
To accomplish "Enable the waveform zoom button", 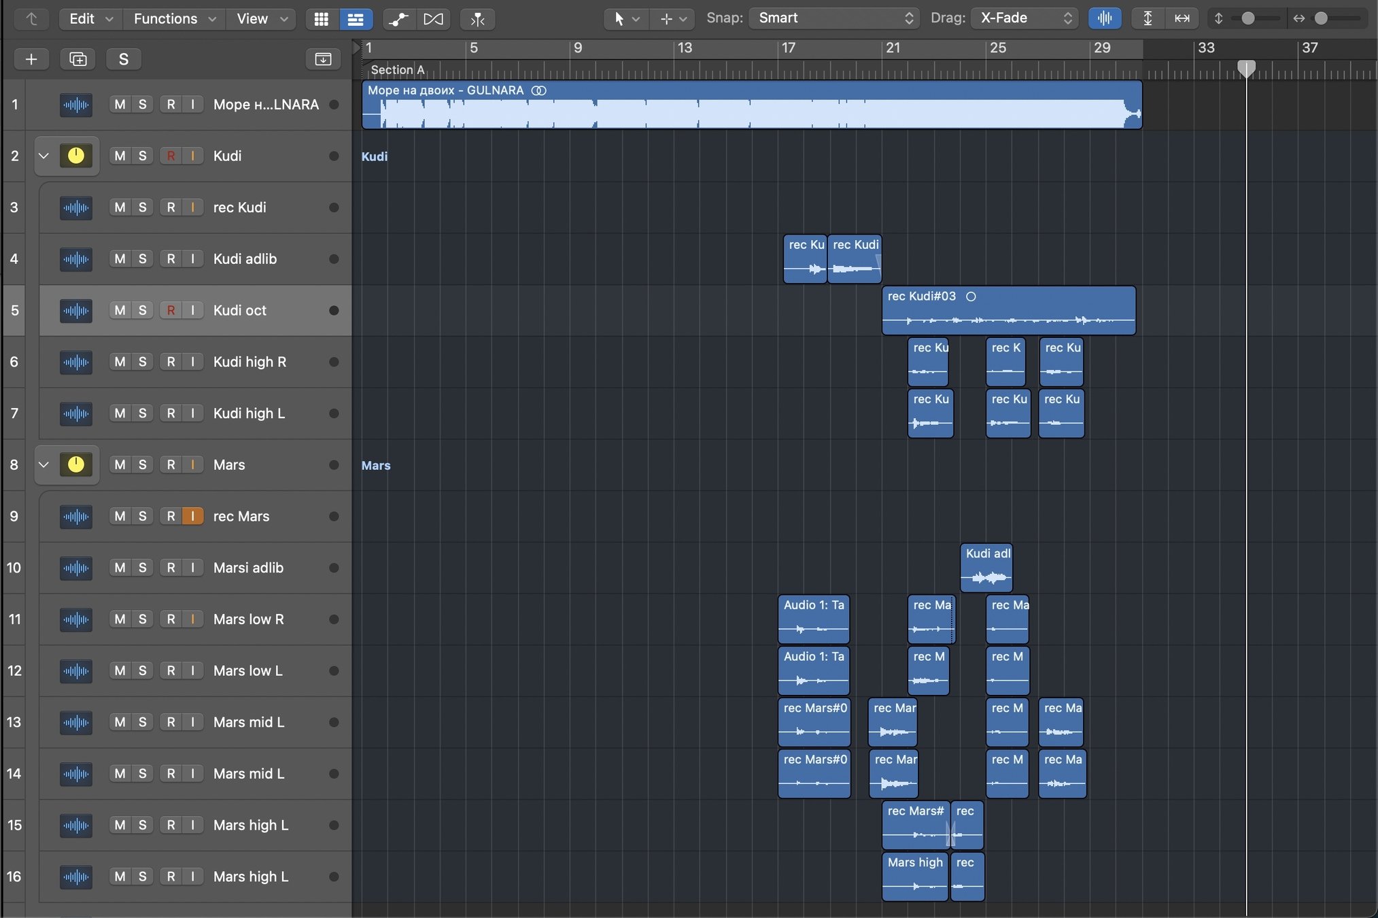I will (1105, 18).
